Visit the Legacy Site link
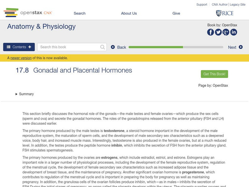 point(238,5)
